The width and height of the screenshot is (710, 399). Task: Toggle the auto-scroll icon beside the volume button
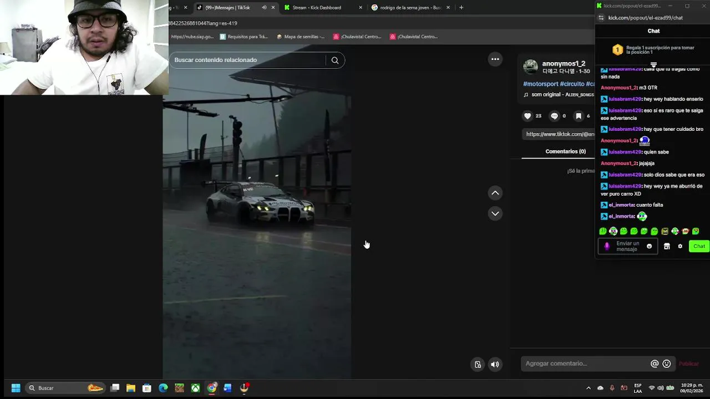(478, 365)
